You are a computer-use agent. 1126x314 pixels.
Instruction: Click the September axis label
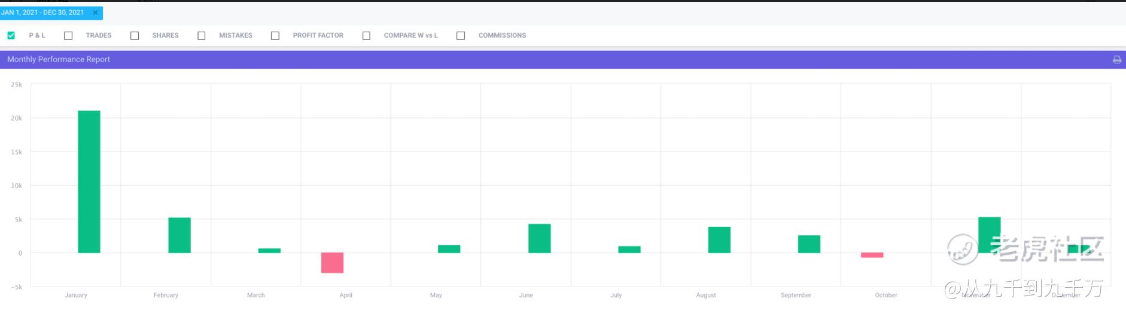pos(796,295)
